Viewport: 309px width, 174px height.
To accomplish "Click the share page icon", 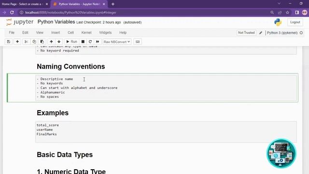I will (x=280, y=13).
